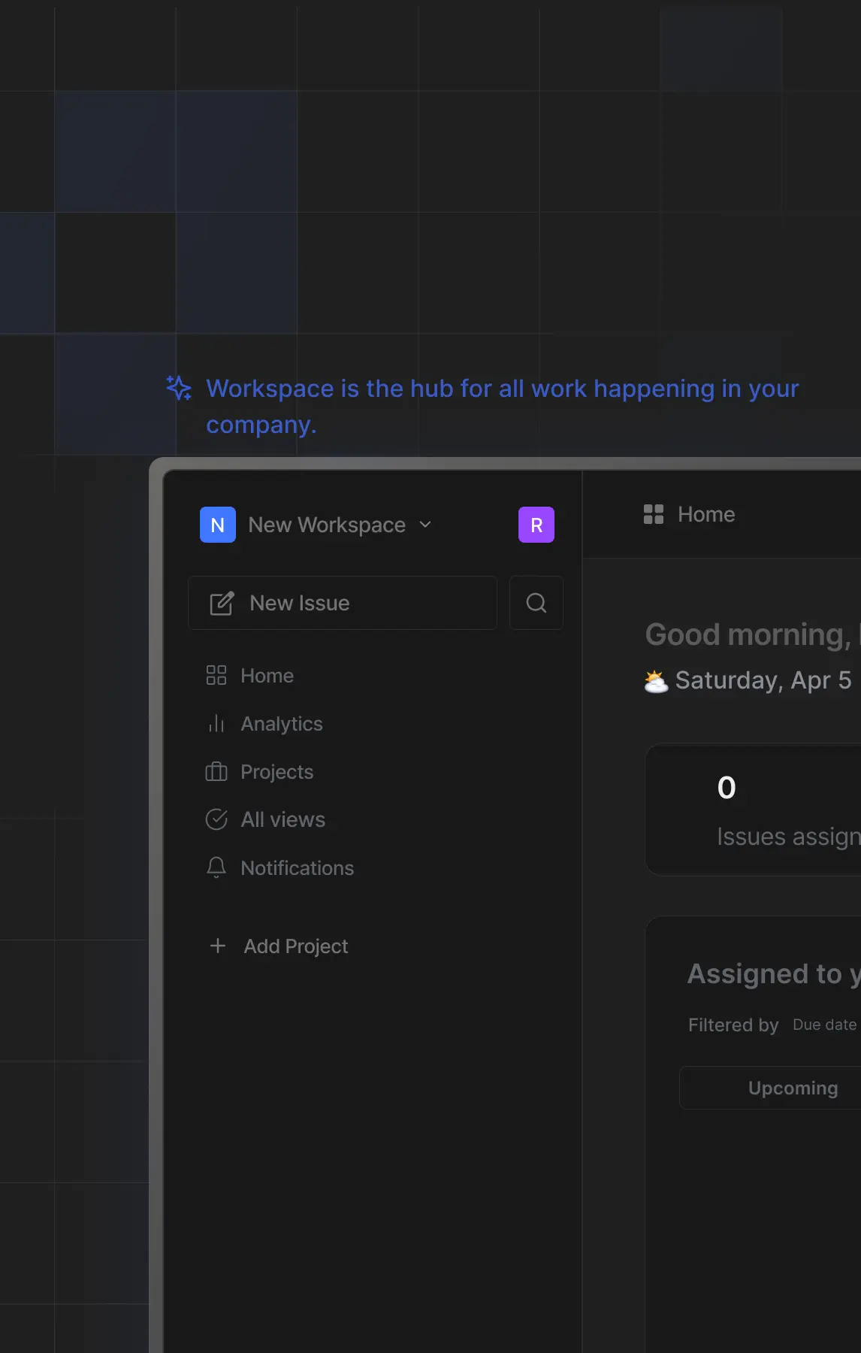Click the pencil icon in New Issue
Viewport: 861px width, 1353px height.
pos(222,603)
